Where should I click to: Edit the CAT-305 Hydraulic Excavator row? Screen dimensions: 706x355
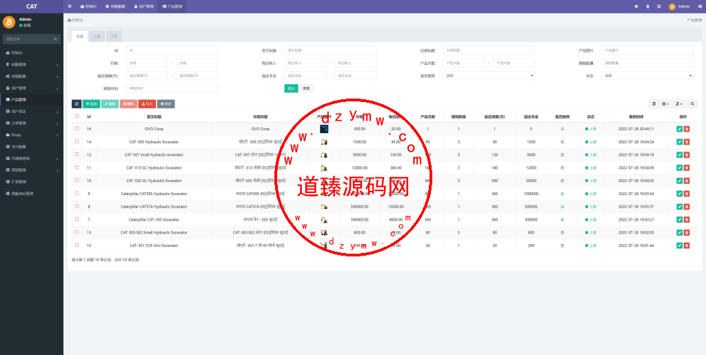(679, 142)
